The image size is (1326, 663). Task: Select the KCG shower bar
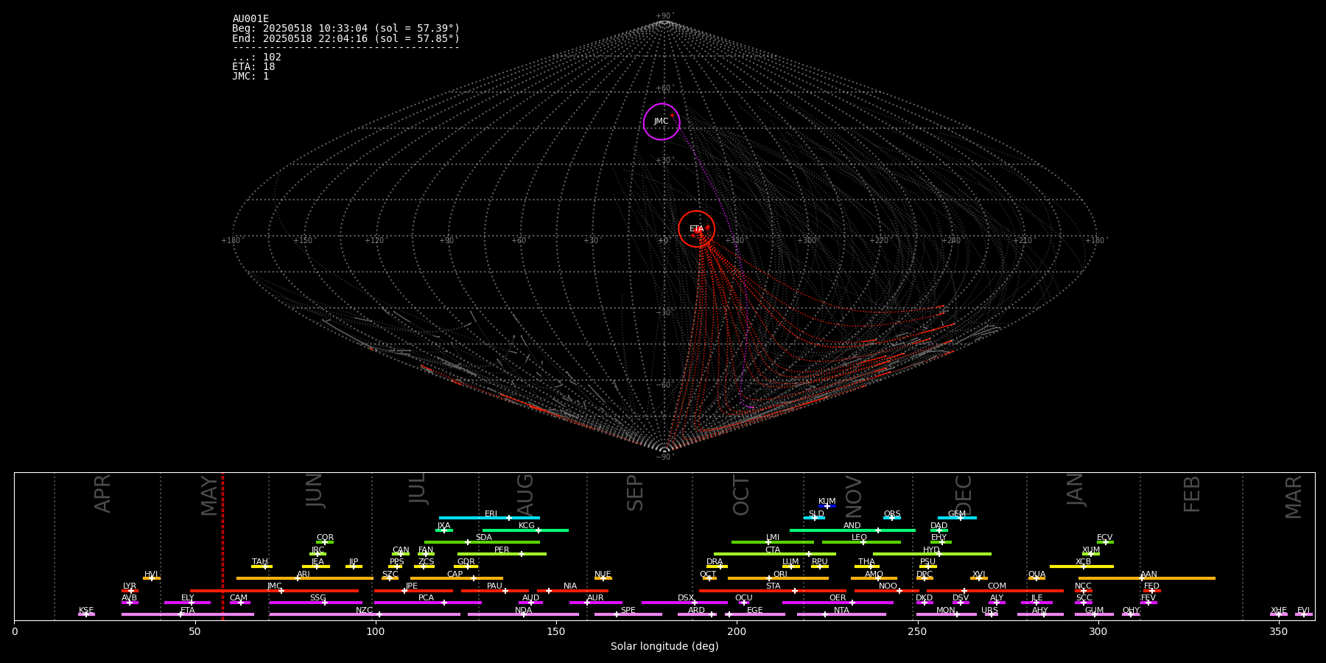point(525,530)
